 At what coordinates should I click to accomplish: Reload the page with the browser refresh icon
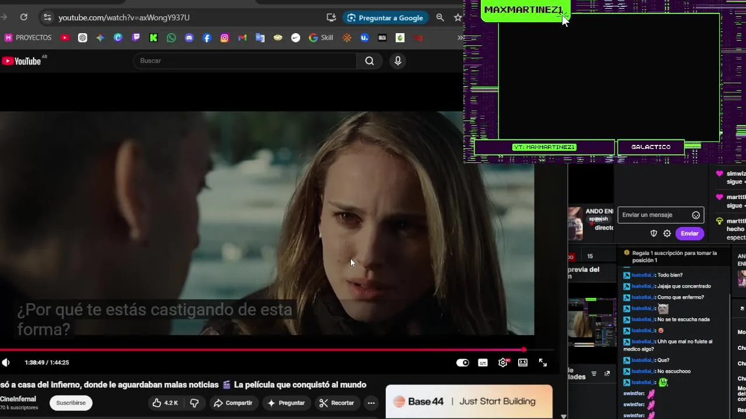pos(24,17)
